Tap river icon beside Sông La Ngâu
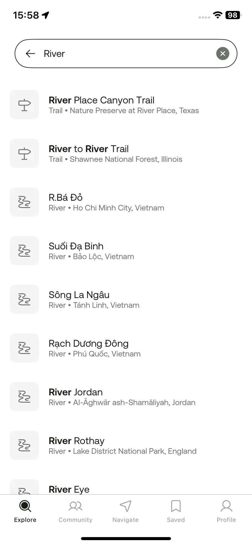252x545 pixels. click(x=24, y=299)
